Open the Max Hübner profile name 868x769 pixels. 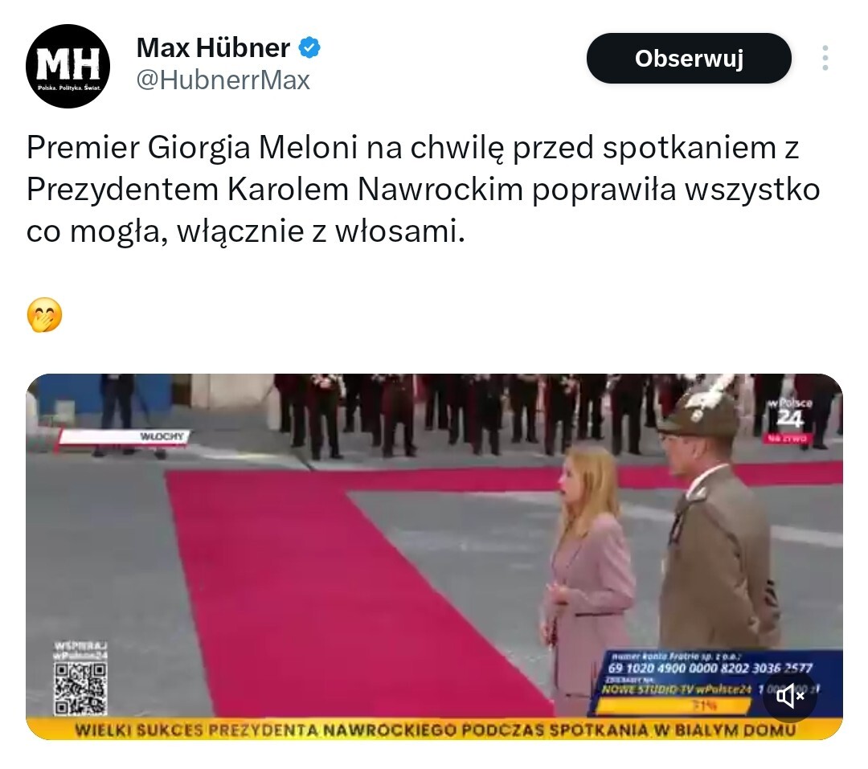pyautogui.click(x=213, y=47)
